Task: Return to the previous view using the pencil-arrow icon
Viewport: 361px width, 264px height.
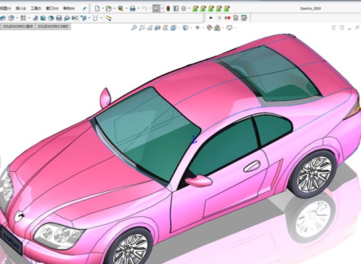Action: (x=150, y=28)
